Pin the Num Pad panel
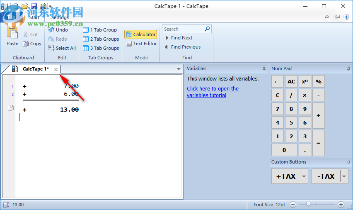The height and width of the screenshot is (210, 353). tap(348, 69)
